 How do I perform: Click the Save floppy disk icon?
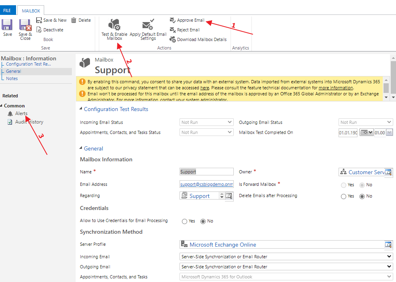7,25
